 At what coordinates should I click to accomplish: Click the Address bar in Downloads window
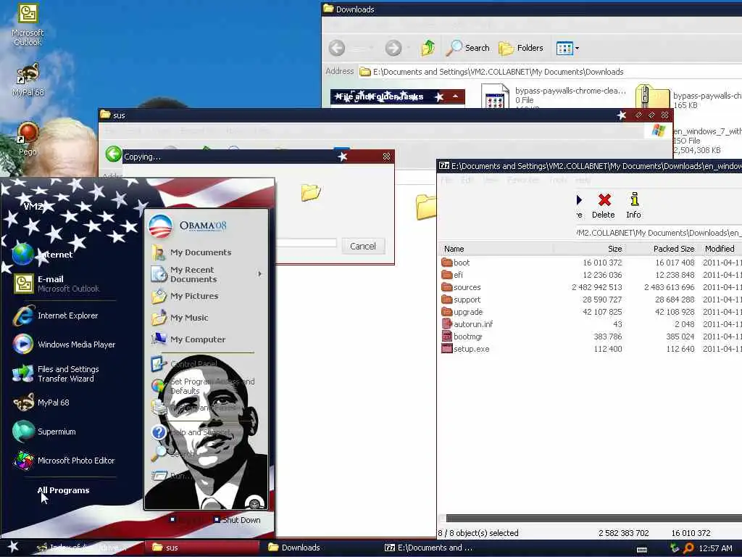click(549, 72)
